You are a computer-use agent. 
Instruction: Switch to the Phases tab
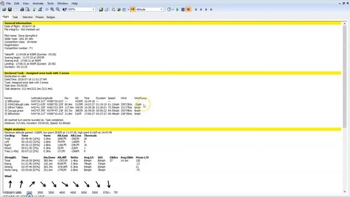click(39, 17)
